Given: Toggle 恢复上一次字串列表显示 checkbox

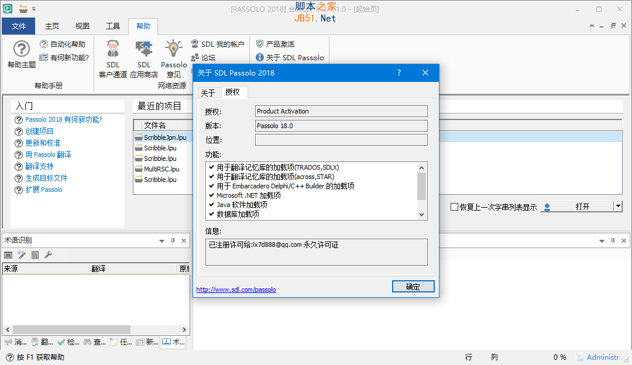Looking at the screenshot, I should click(454, 206).
